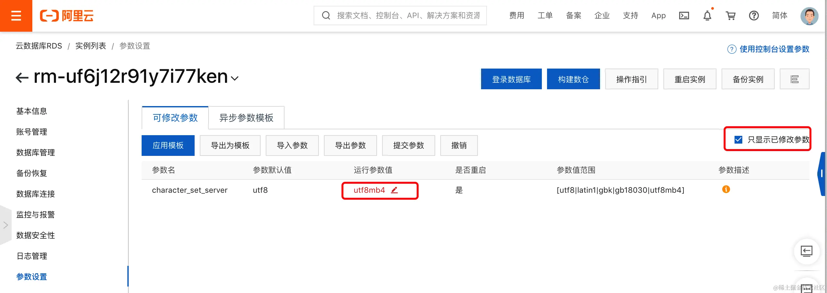
Task: Focus the top search box
Action: pyautogui.click(x=400, y=16)
